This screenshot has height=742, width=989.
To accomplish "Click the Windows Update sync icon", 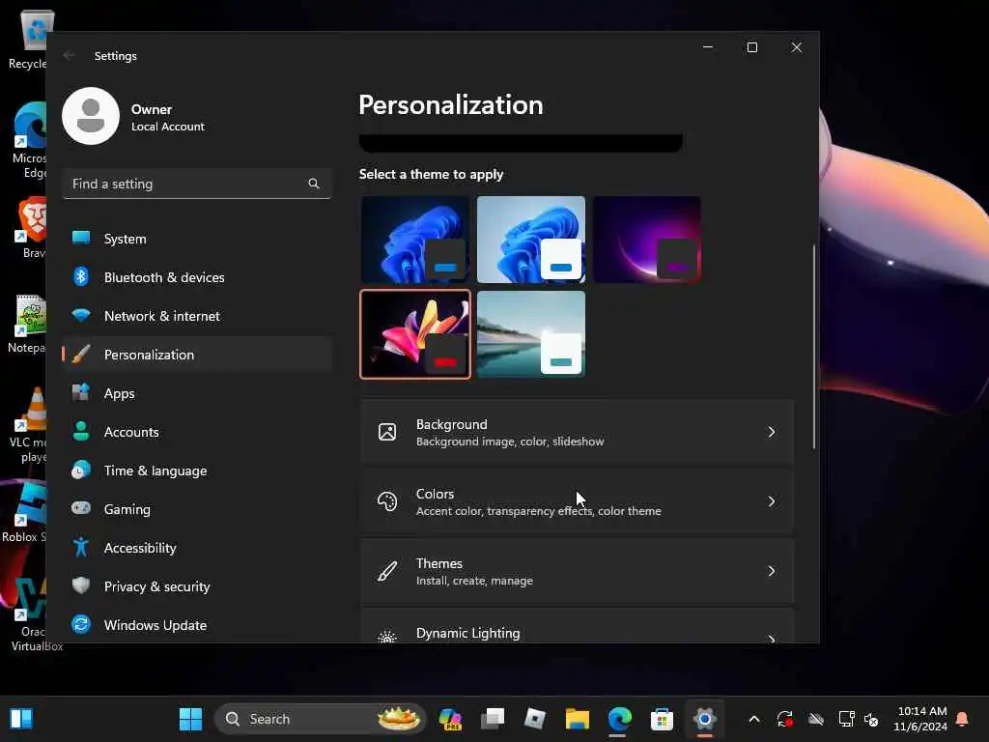I will [x=81, y=625].
